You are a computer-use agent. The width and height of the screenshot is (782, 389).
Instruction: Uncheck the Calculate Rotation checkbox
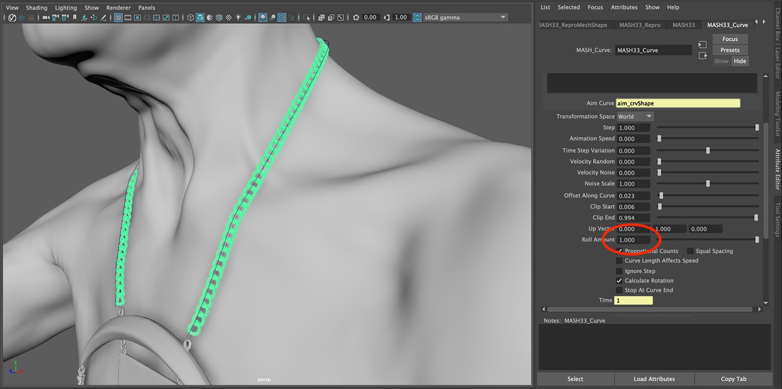(x=619, y=281)
